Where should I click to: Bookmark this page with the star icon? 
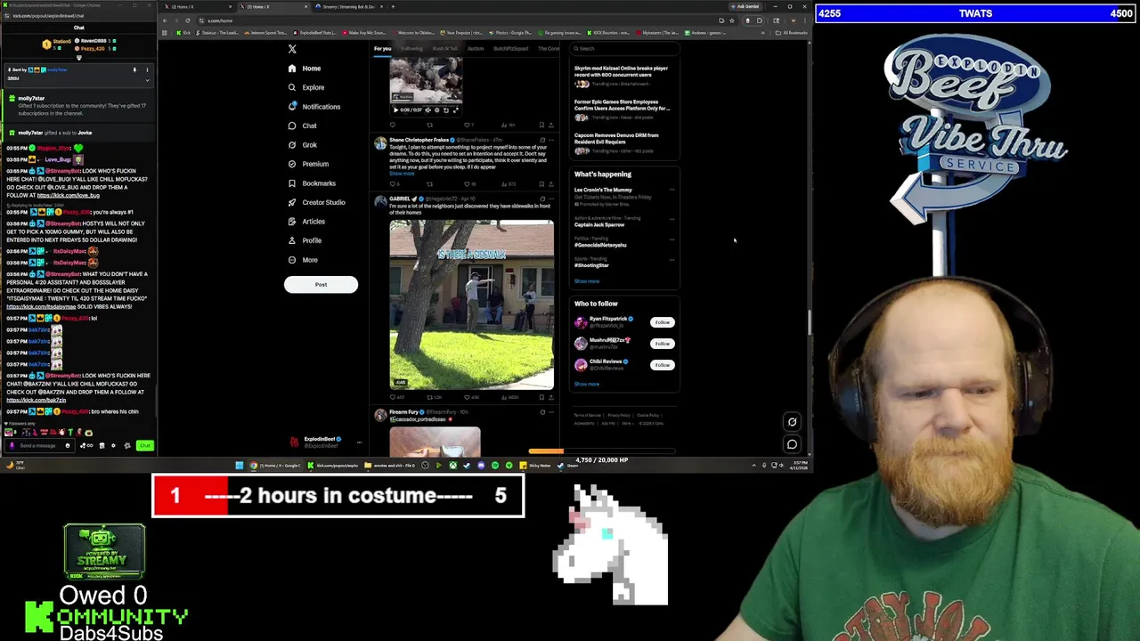point(731,20)
